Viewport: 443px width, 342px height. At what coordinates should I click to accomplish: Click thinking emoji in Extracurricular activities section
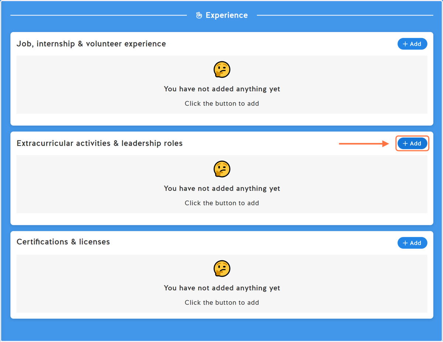pos(222,169)
